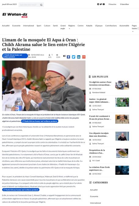139x206 pixels.
Task: Open the International menu item
Action: point(28,25)
